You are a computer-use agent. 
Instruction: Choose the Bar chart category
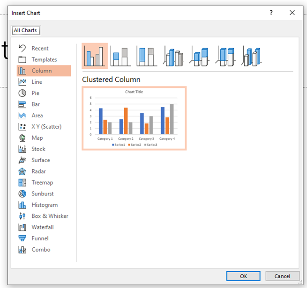pos(36,104)
